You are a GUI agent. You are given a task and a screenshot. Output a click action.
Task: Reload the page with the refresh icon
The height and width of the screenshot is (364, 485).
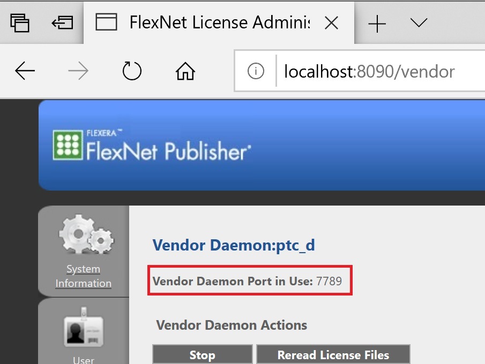[131, 71]
